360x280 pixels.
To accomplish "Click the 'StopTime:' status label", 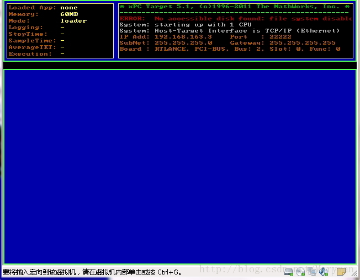I will (x=28, y=34).
